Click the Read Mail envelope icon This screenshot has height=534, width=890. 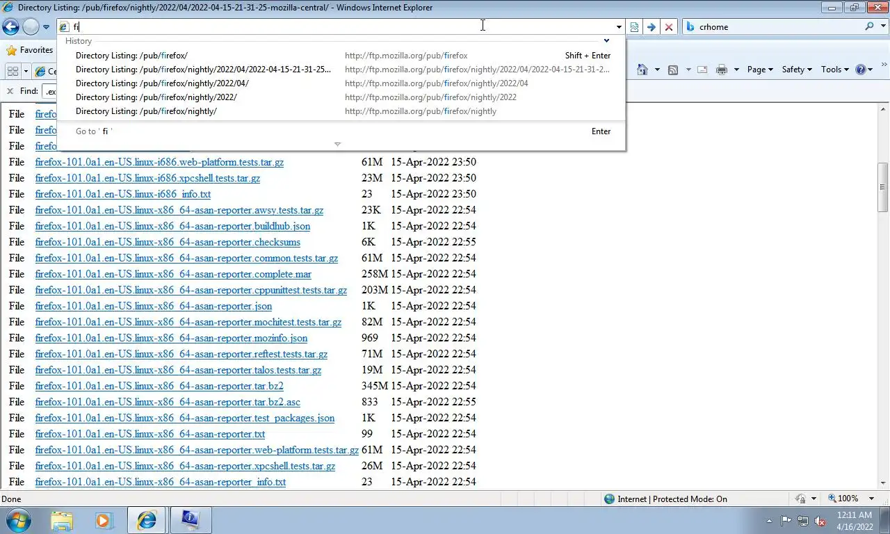[x=702, y=70]
